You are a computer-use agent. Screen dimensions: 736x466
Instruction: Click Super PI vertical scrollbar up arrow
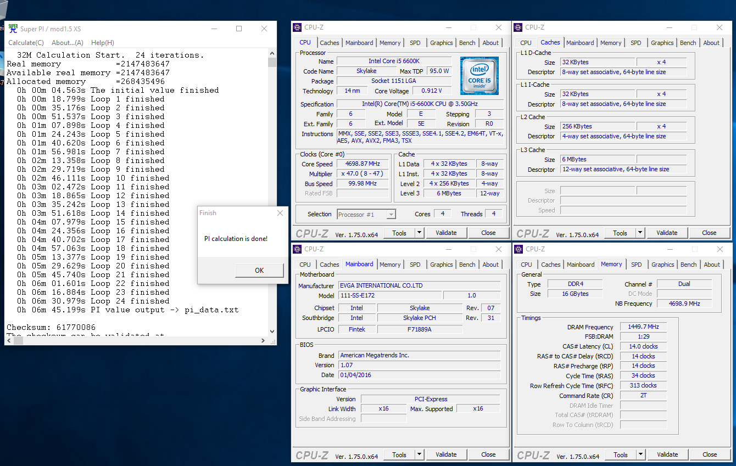[x=272, y=54]
